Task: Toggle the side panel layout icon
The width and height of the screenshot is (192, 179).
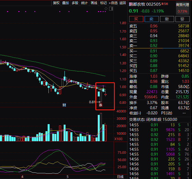Action: point(110,9)
